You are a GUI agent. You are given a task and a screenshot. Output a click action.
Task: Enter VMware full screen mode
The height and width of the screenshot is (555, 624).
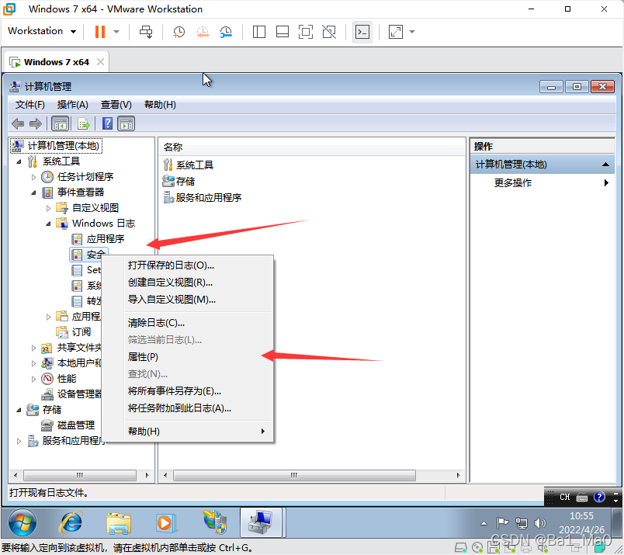pos(306,32)
